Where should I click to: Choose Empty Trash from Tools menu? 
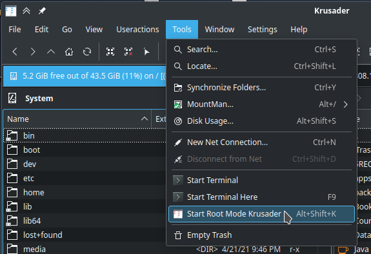point(261,235)
